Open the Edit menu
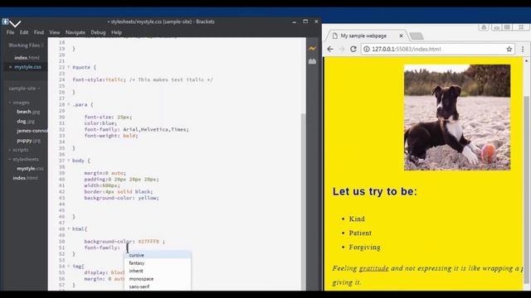This screenshot has height=298, width=531. coord(24,32)
